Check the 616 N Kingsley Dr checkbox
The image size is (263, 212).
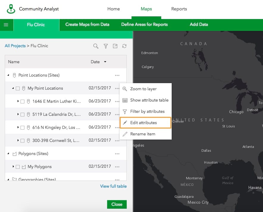[22, 128]
